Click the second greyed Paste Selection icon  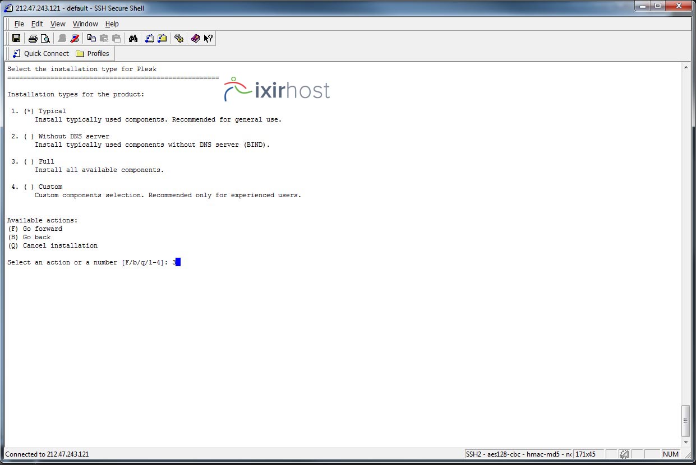coord(116,39)
